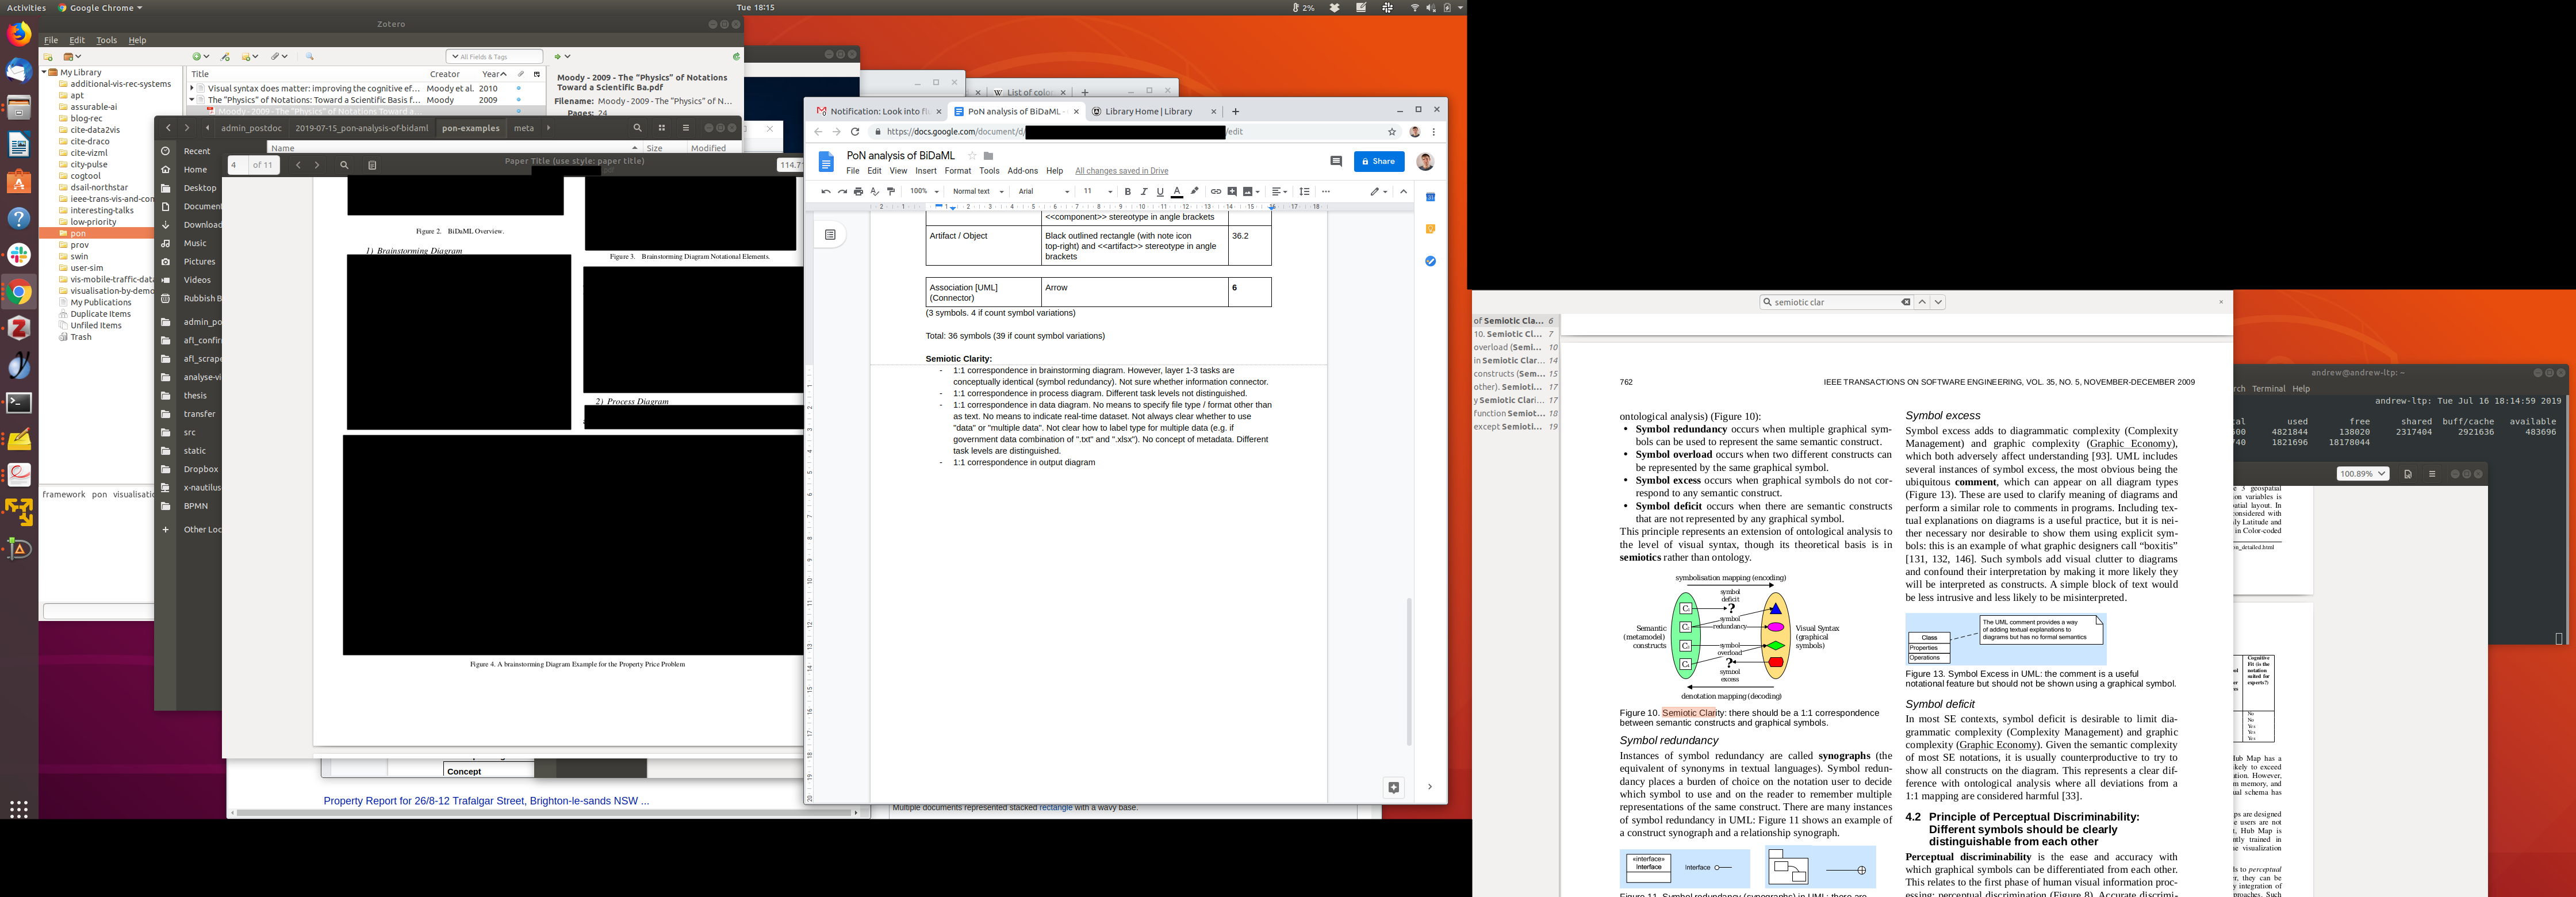This screenshot has width=2576, height=897.
Task: Click the print icon in Google Docs
Action: click(858, 192)
